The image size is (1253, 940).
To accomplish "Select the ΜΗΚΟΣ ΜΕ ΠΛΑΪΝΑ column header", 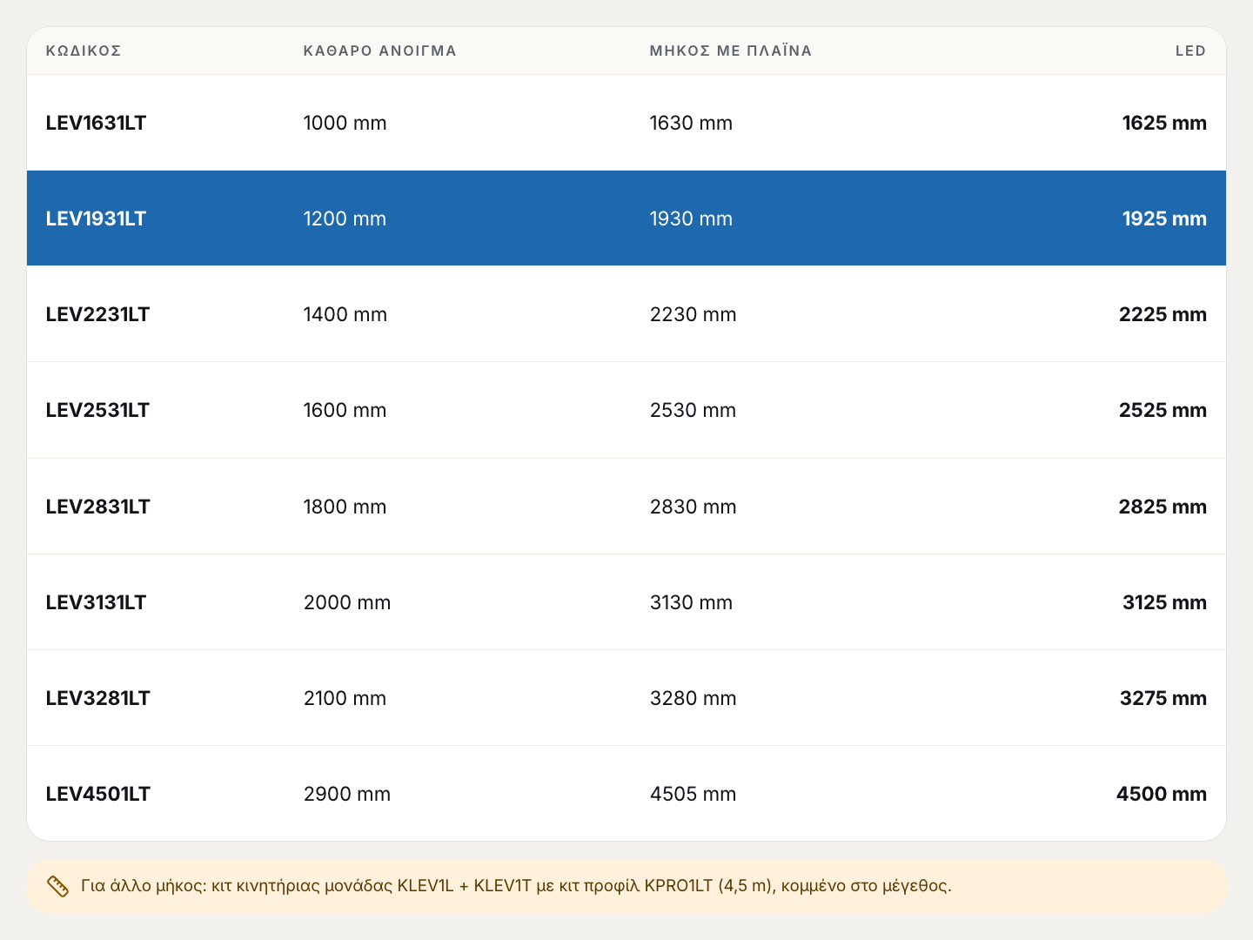I will pyautogui.click(x=731, y=50).
